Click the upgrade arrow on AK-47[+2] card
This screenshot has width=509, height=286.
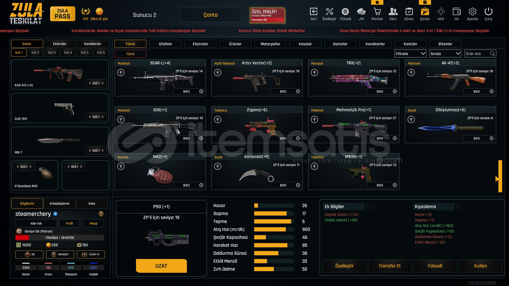point(411,73)
